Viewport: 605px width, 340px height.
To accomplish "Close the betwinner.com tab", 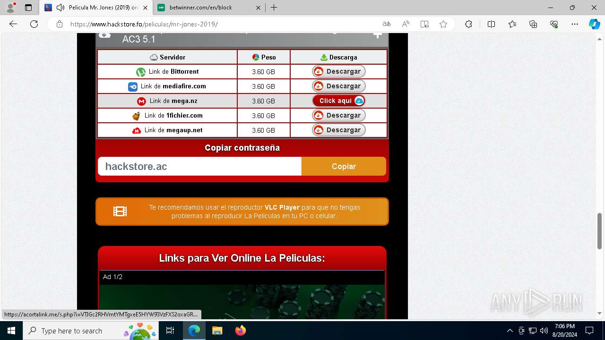I will pyautogui.click(x=258, y=8).
